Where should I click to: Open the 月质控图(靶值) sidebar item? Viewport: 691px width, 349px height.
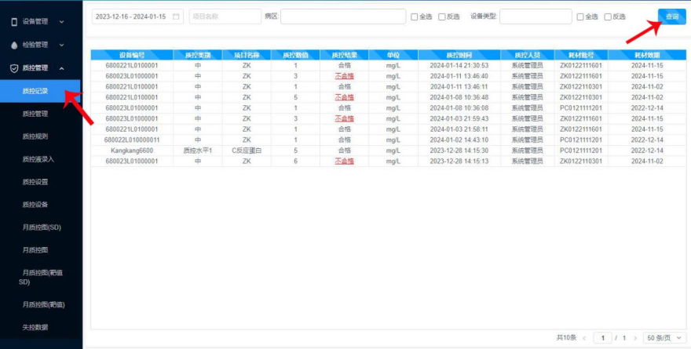(x=44, y=304)
